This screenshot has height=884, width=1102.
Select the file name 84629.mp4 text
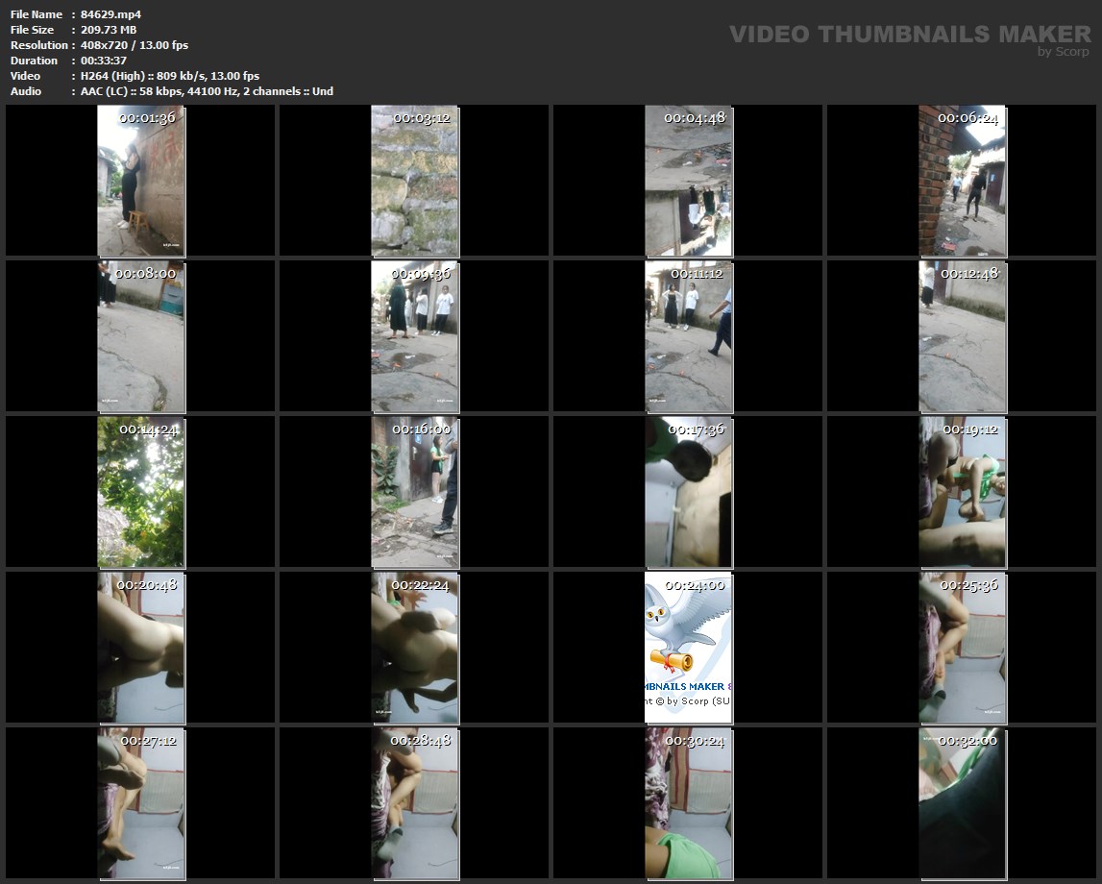click(x=111, y=14)
